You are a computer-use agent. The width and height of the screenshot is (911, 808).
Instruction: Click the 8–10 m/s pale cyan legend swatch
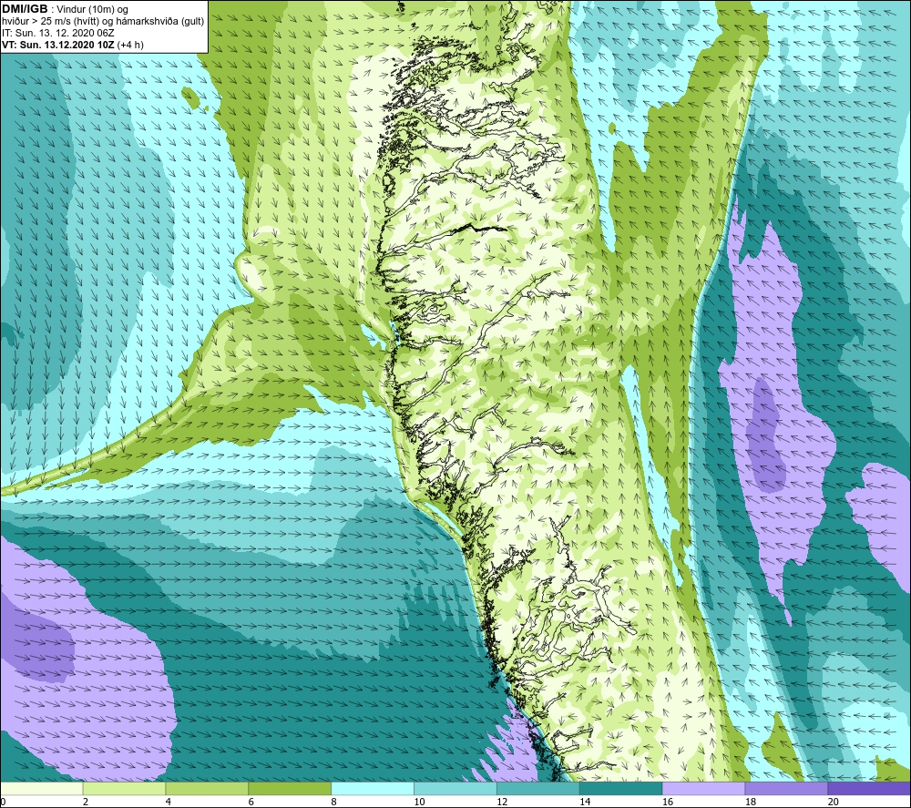click(373, 788)
